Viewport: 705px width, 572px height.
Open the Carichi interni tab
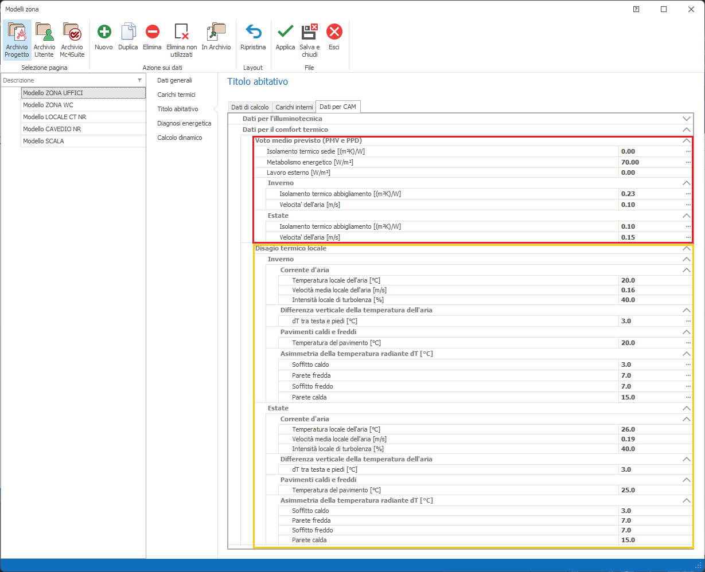[294, 107]
